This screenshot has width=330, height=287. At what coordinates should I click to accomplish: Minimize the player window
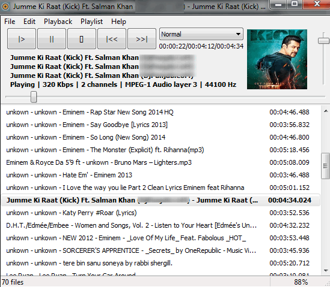click(x=278, y=5)
